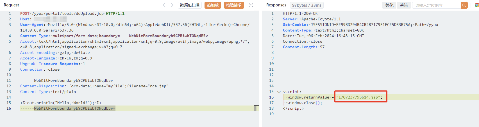Click the Host header name
This screenshot has width=479, height=127.
25,19
